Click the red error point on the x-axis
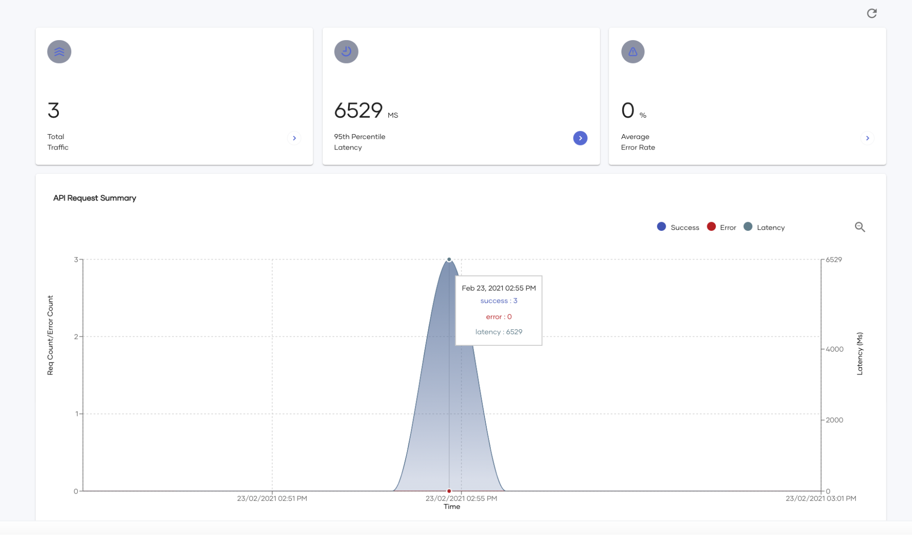The height and width of the screenshot is (535, 912). (449, 491)
